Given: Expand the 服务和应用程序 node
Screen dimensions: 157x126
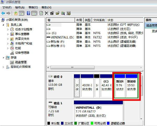Looking at the screenshot, I should point(3,67).
